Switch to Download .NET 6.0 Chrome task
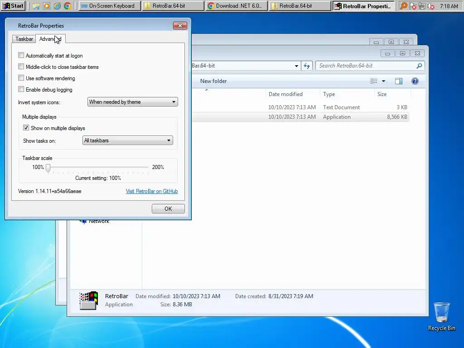The image size is (464, 348). pos(236,6)
